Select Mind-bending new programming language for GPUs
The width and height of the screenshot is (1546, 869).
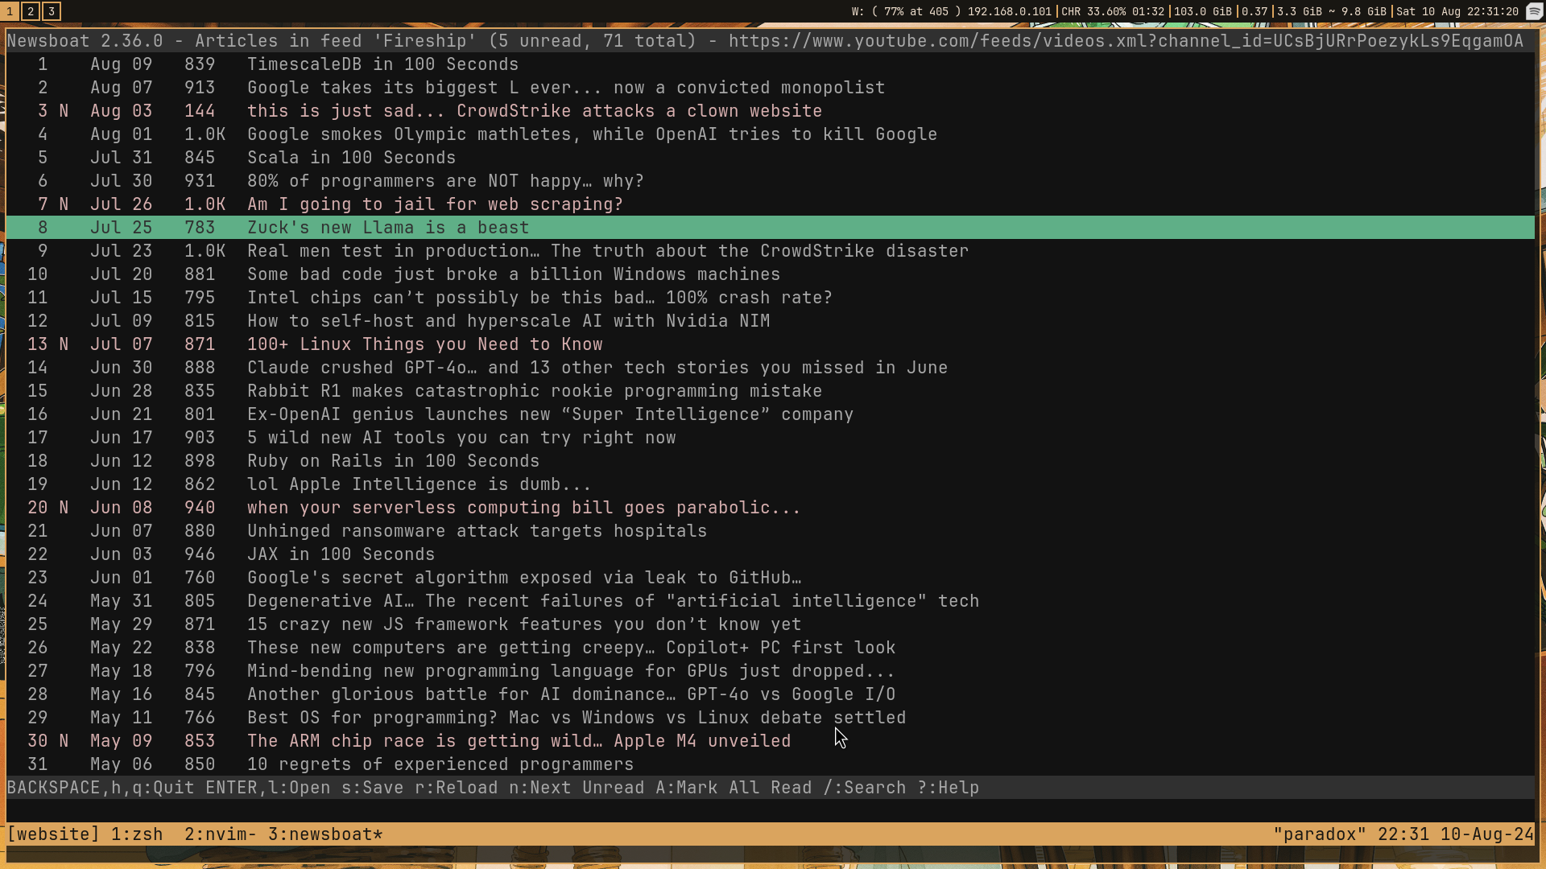(770, 671)
